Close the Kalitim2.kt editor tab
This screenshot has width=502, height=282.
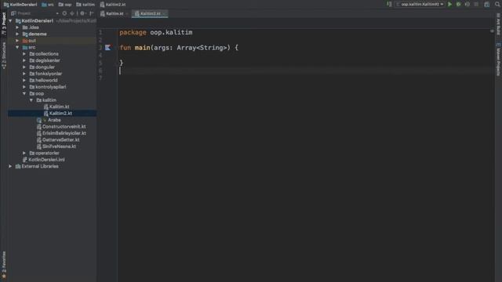(164, 14)
